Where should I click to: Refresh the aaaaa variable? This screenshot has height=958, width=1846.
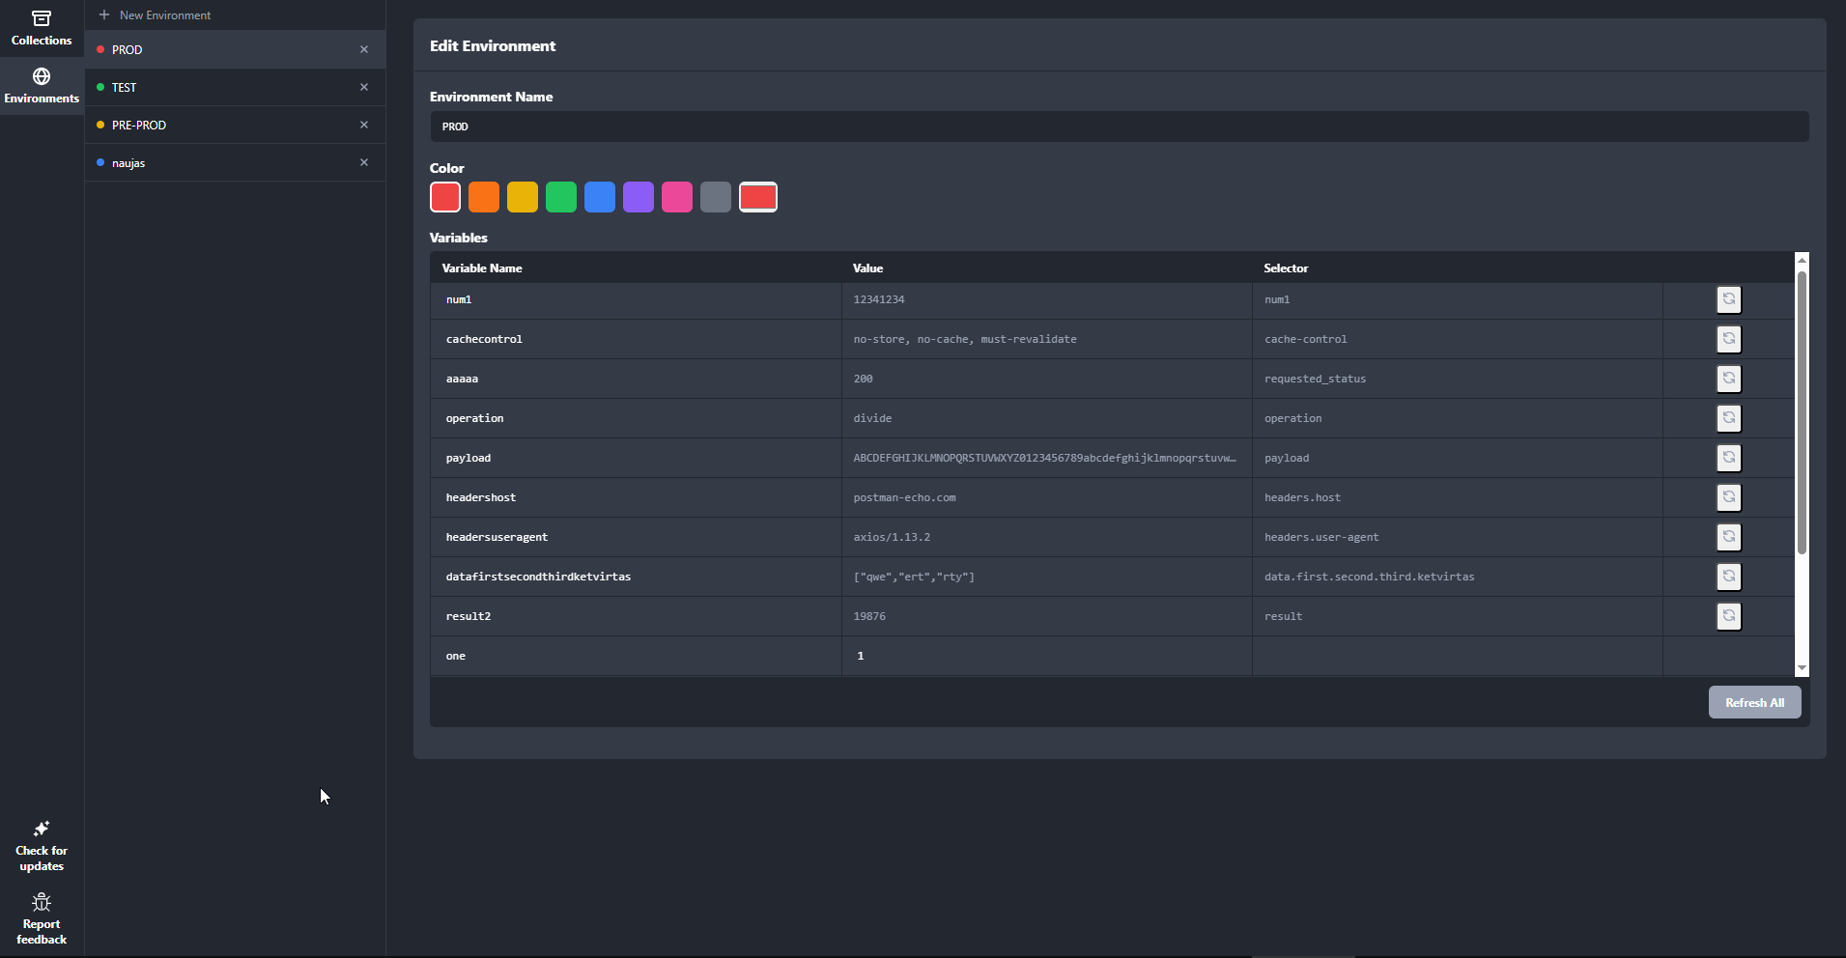(x=1728, y=379)
